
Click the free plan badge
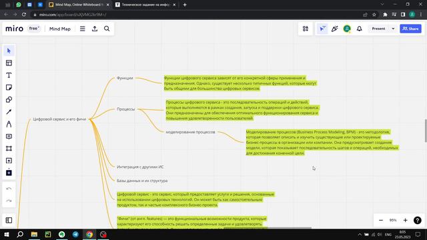coord(34,29)
